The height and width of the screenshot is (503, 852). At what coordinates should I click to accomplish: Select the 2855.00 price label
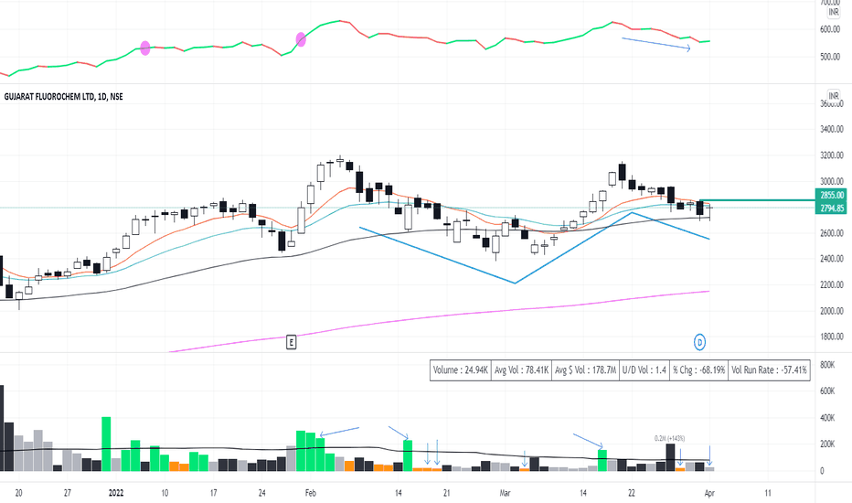pyautogui.click(x=831, y=195)
